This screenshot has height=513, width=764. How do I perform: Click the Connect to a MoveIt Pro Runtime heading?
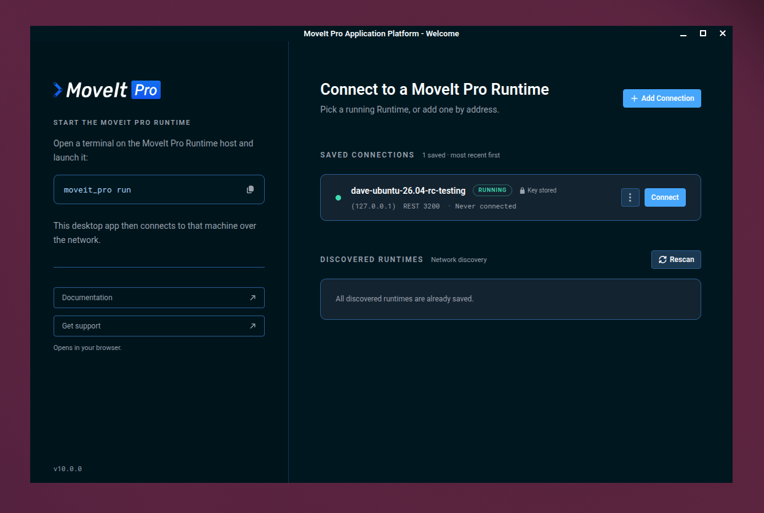click(x=435, y=90)
